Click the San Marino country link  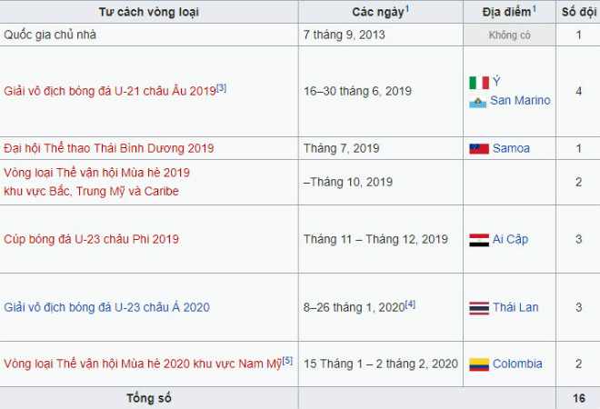click(520, 101)
